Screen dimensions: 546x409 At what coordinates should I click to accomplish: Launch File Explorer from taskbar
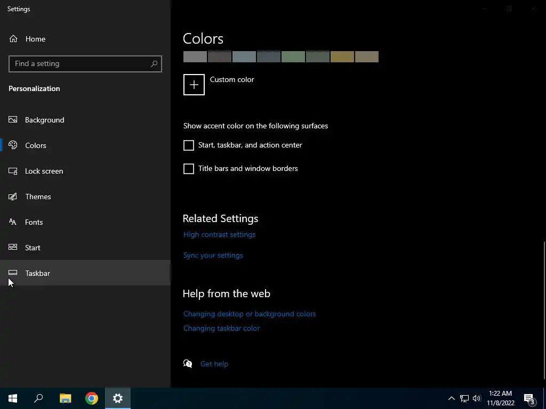click(x=65, y=398)
